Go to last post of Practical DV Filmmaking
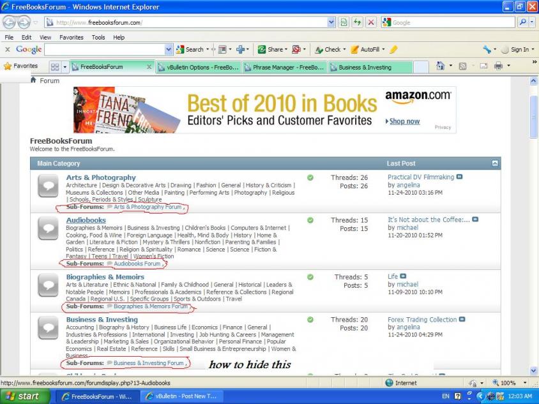The image size is (539, 404). [x=460, y=177]
